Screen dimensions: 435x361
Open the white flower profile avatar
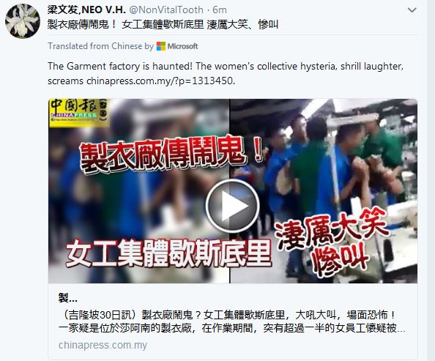pyautogui.click(x=23, y=21)
